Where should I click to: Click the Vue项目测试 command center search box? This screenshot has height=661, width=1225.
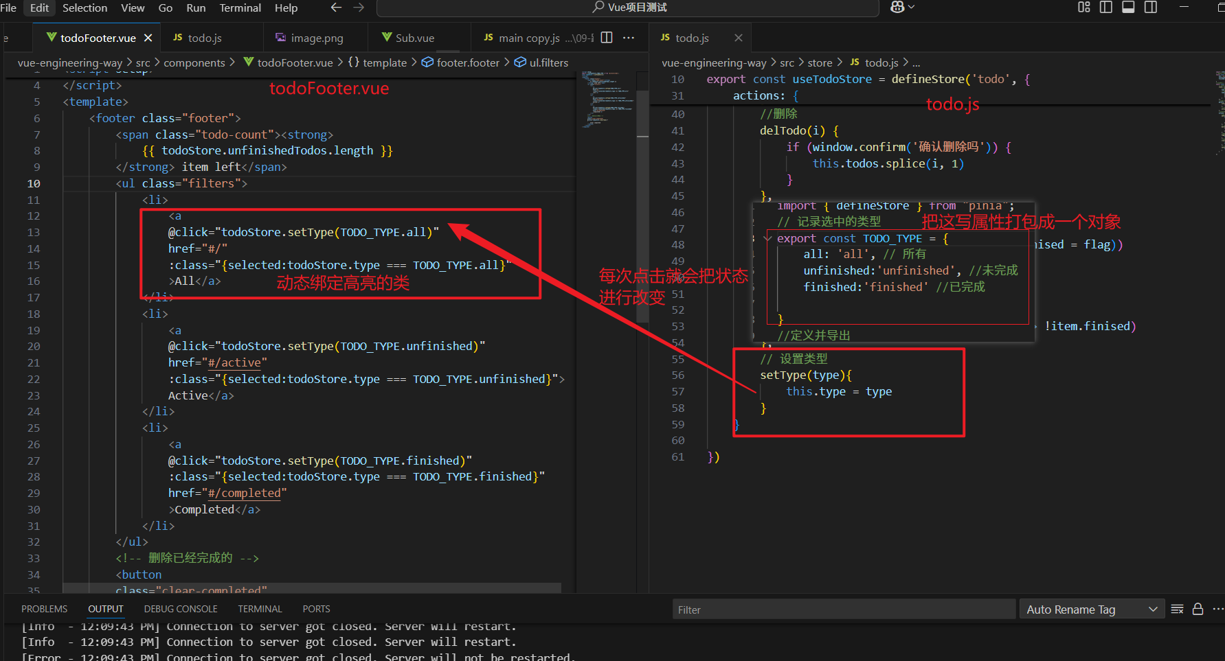[628, 8]
